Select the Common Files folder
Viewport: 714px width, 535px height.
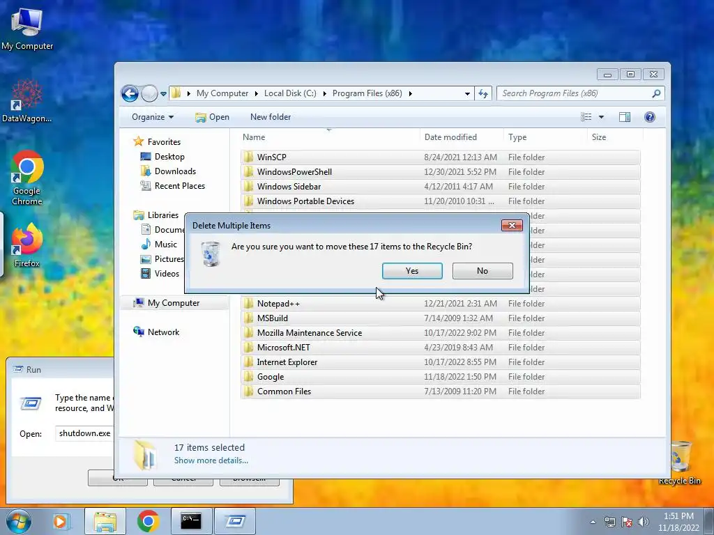(x=441, y=391)
